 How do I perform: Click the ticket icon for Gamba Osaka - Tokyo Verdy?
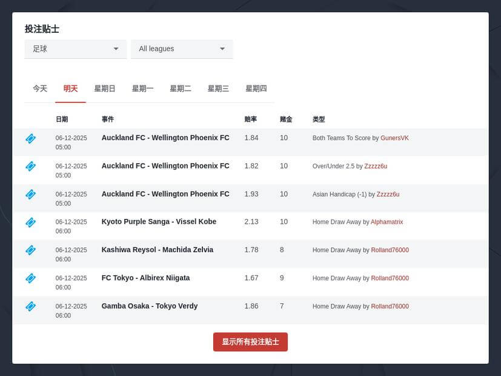point(30,306)
